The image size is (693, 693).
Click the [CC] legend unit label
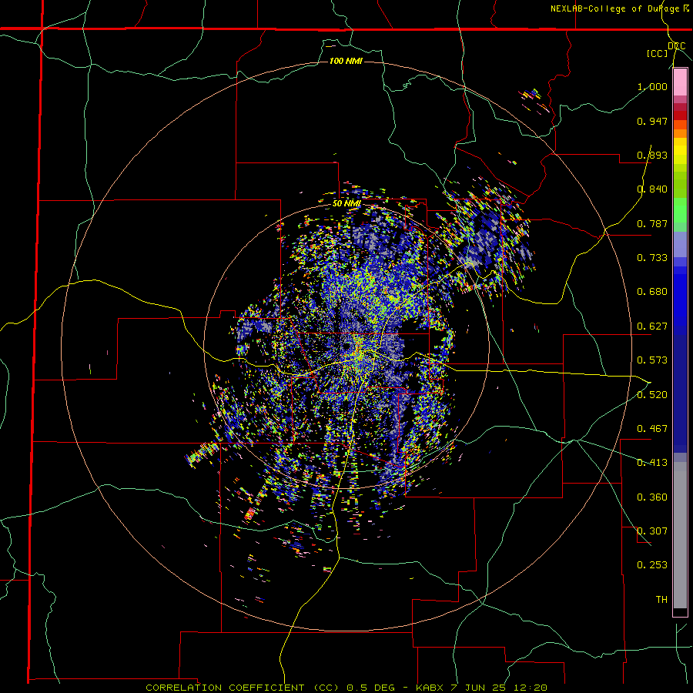658,53
